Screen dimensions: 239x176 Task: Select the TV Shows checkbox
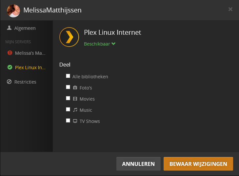pyautogui.click(x=68, y=121)
